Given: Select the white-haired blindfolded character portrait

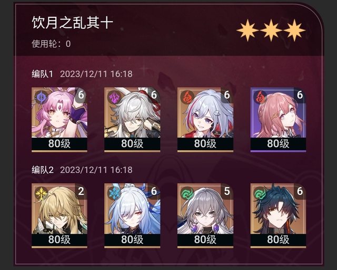Looking at the screenshot, I should 132,119.
